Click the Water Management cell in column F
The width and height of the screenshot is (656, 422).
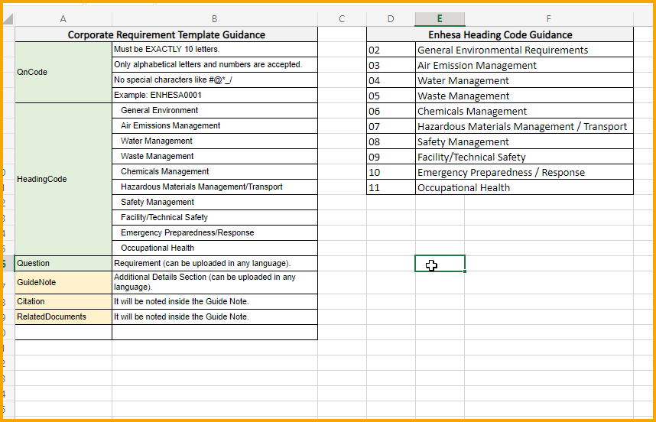click(524, 81)
